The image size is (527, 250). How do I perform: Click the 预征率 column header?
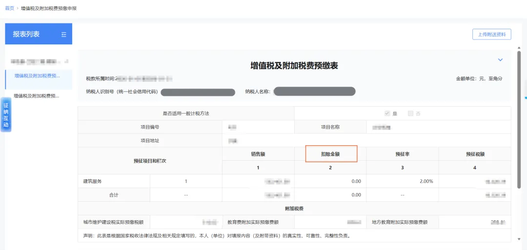[x=402, y=154]
